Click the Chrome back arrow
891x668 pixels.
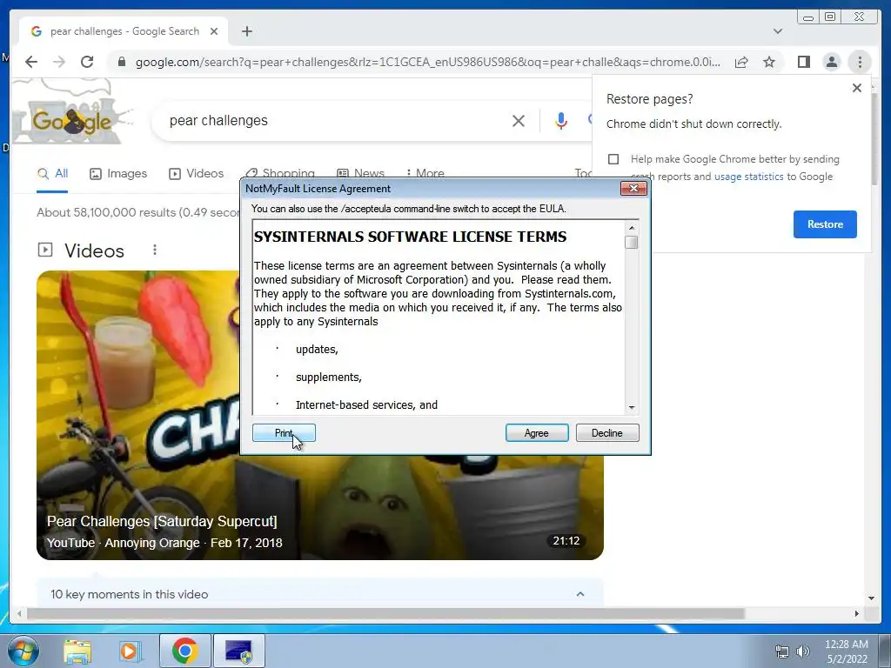coord(31,62)
